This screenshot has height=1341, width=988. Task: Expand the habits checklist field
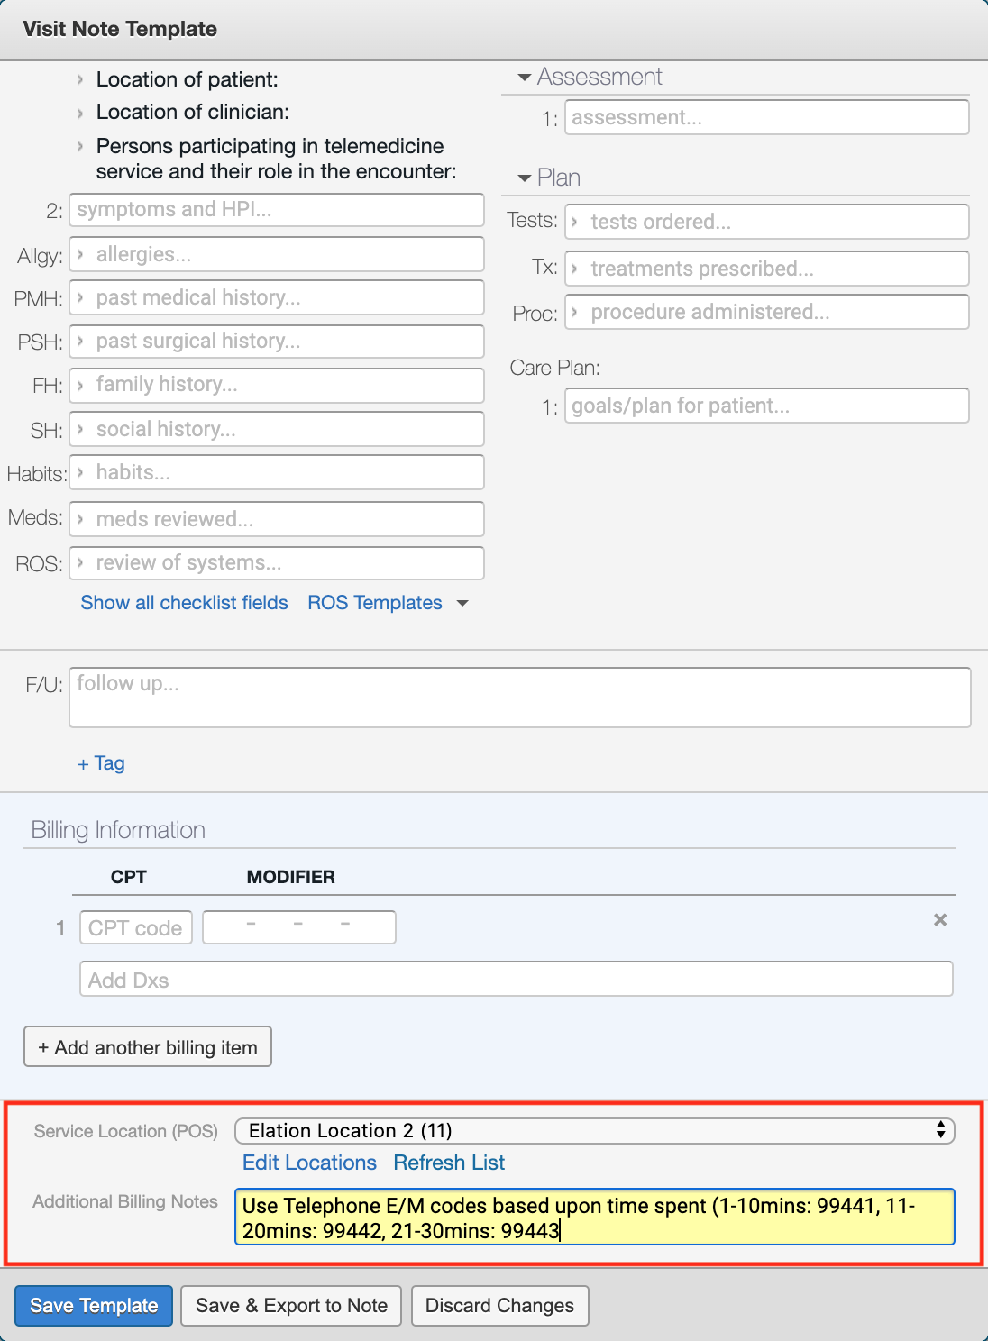point(80,471)
